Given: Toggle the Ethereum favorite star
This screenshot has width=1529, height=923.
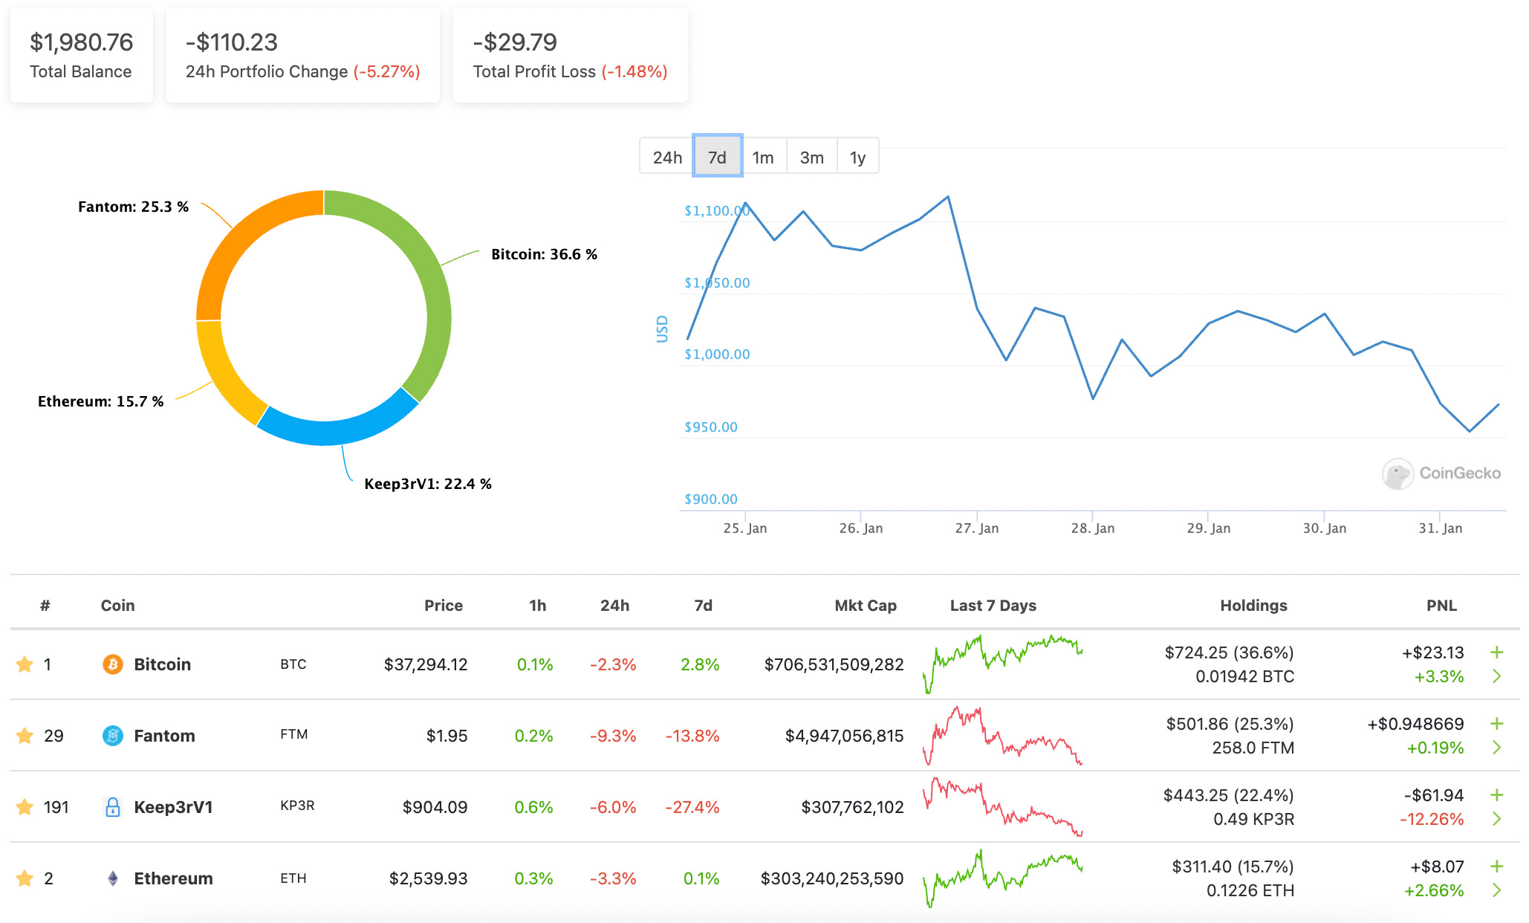Looking at the screenshot, I should tap(25, 878).
